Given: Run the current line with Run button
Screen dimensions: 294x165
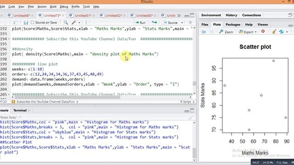Looking at the screenshot, I should click(x=140, y=22).
